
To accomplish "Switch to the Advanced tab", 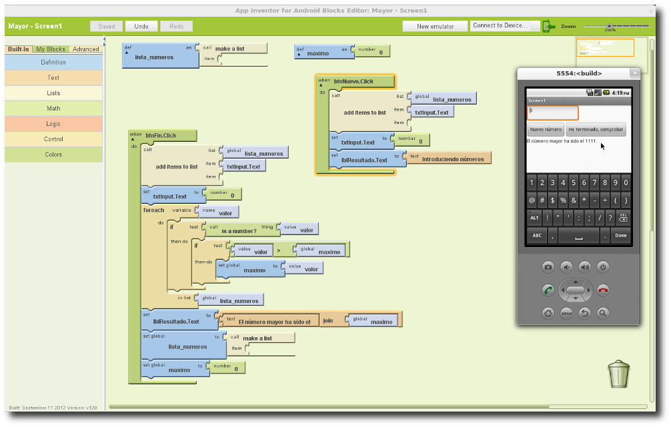I will click(86, 49).
